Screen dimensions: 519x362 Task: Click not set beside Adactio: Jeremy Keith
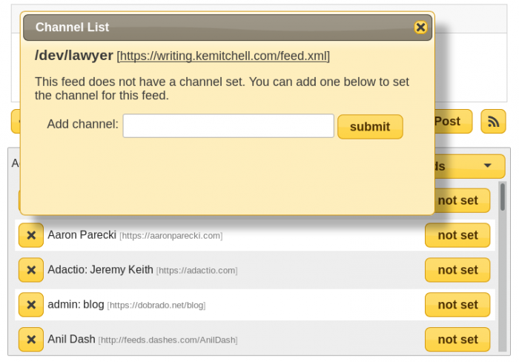pos(457,270)
